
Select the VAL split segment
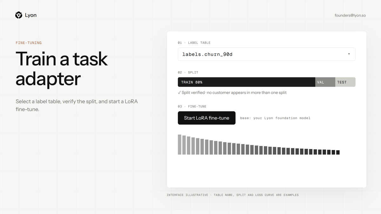click(x=325, y=82)
